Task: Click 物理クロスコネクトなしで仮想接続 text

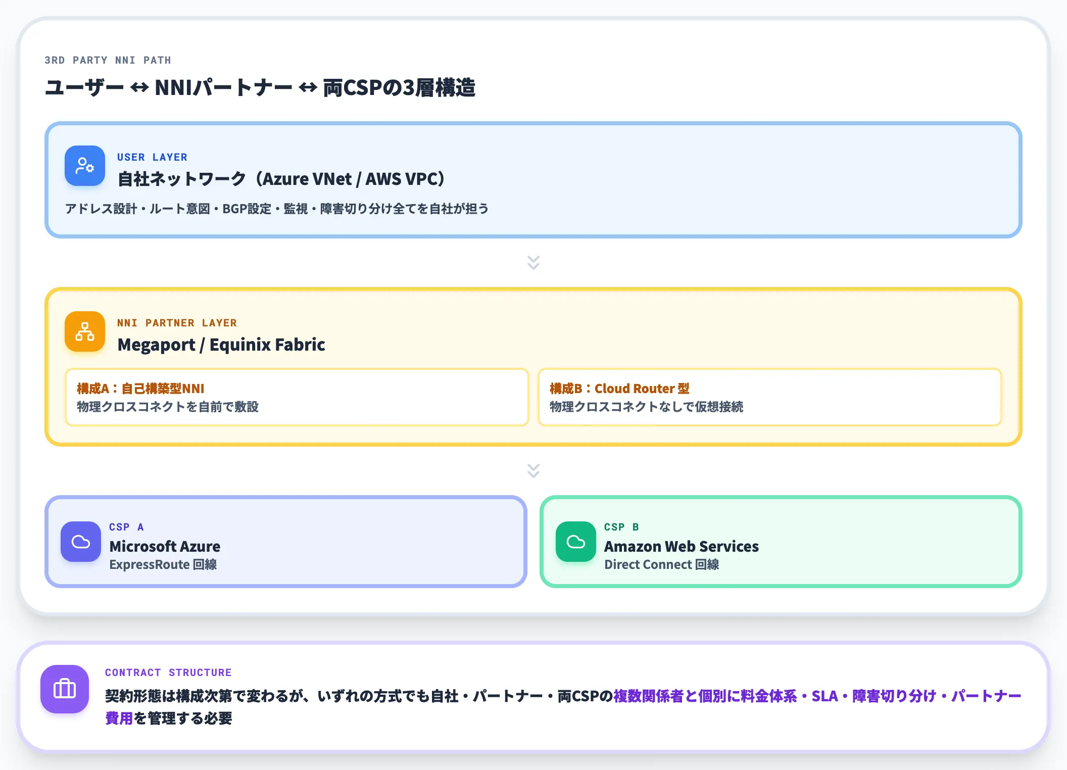Action: point(646,407)
